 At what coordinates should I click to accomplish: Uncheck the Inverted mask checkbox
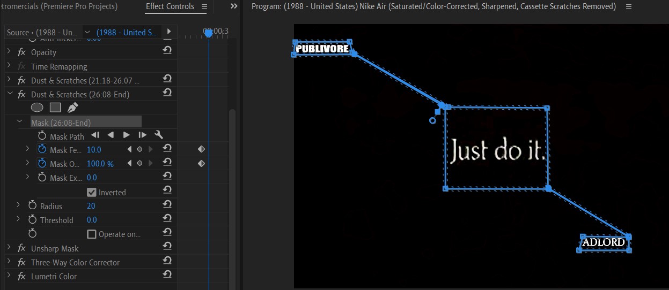[x=91, y=192]
